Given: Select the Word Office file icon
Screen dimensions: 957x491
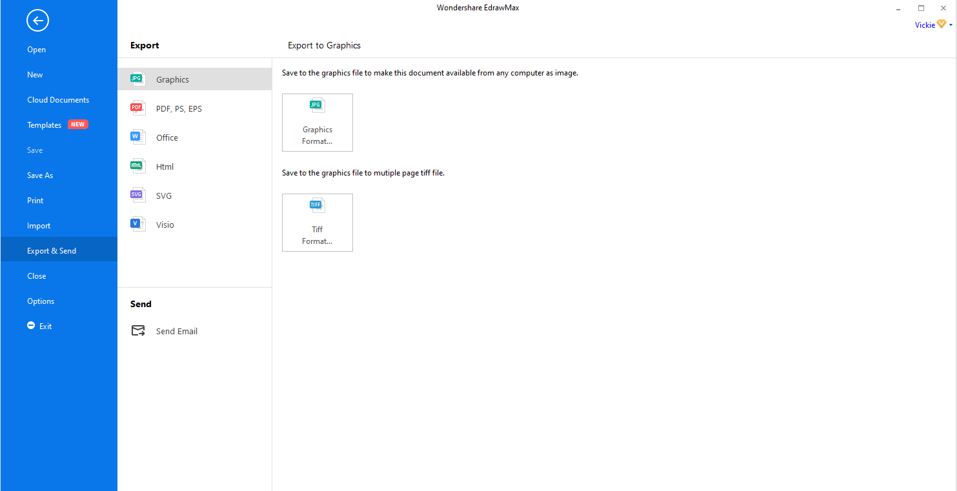Looking at the screenshot, I should click(x=137, y=137).
